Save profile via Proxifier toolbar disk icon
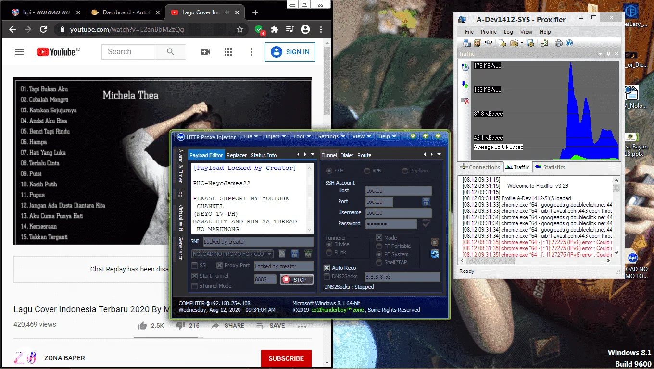 coord(530,43)
